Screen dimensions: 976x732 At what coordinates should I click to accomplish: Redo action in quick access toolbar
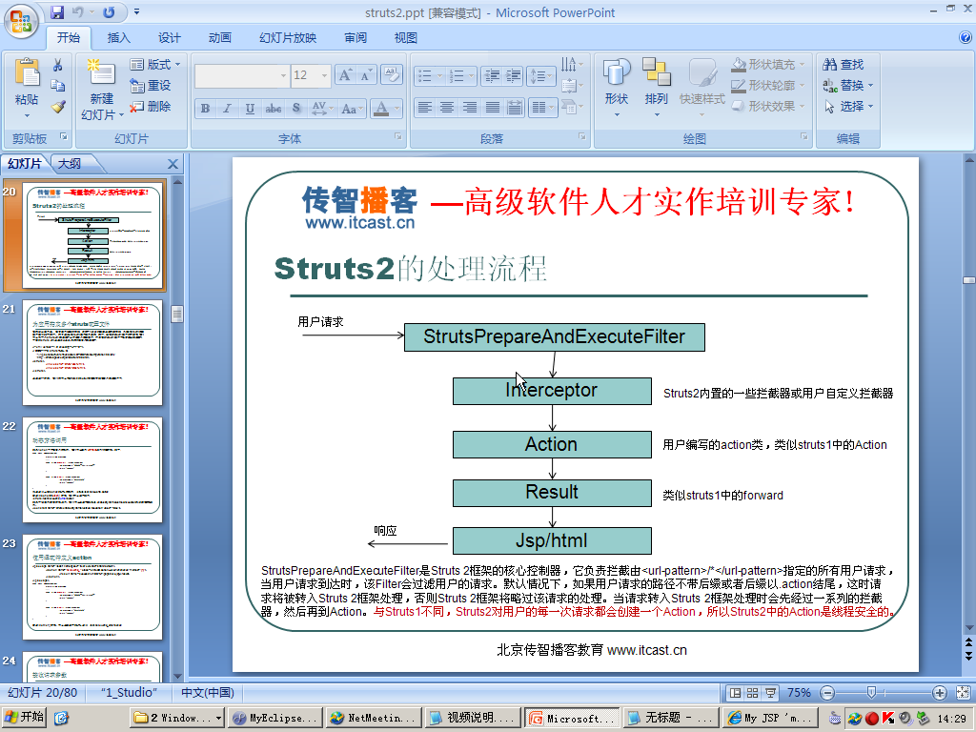[110, 11]
